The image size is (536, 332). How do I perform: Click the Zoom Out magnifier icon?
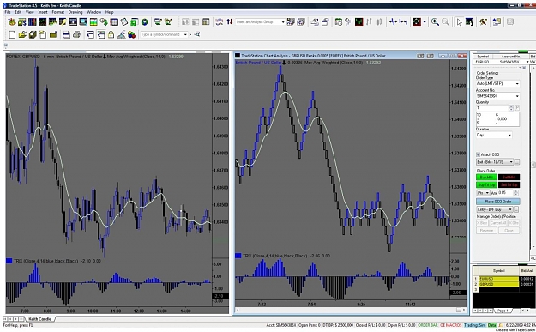click(445, 22)
